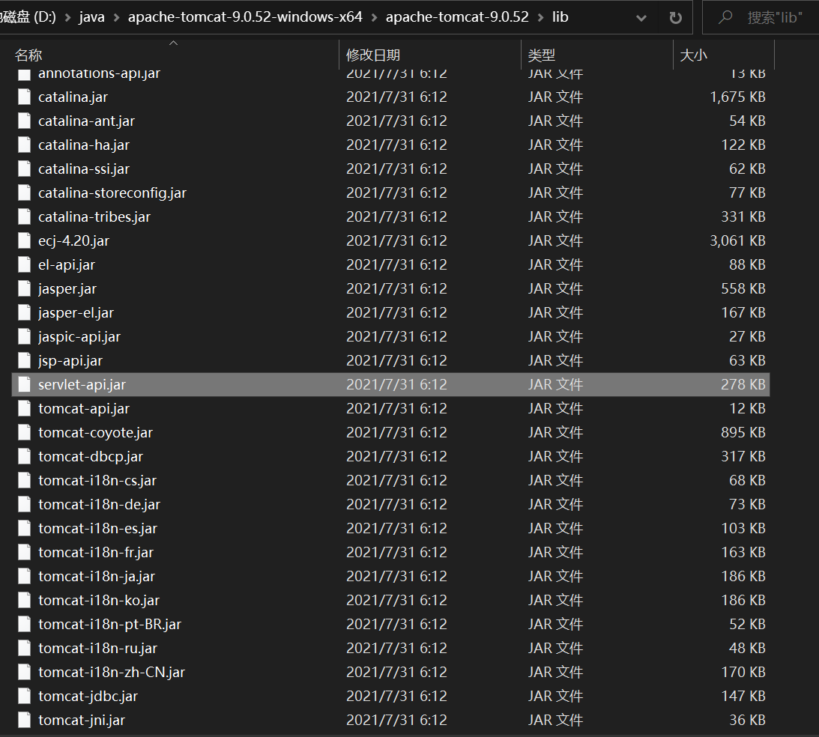Click the file icon of catalina-storeconfig.jar

click(x=24, y=193)
